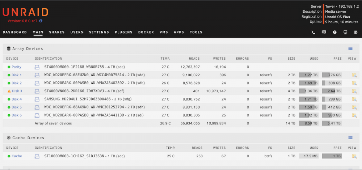Open the Apps tab
The height and width of the screenshot is (170, 362).
tap(179, 32)
